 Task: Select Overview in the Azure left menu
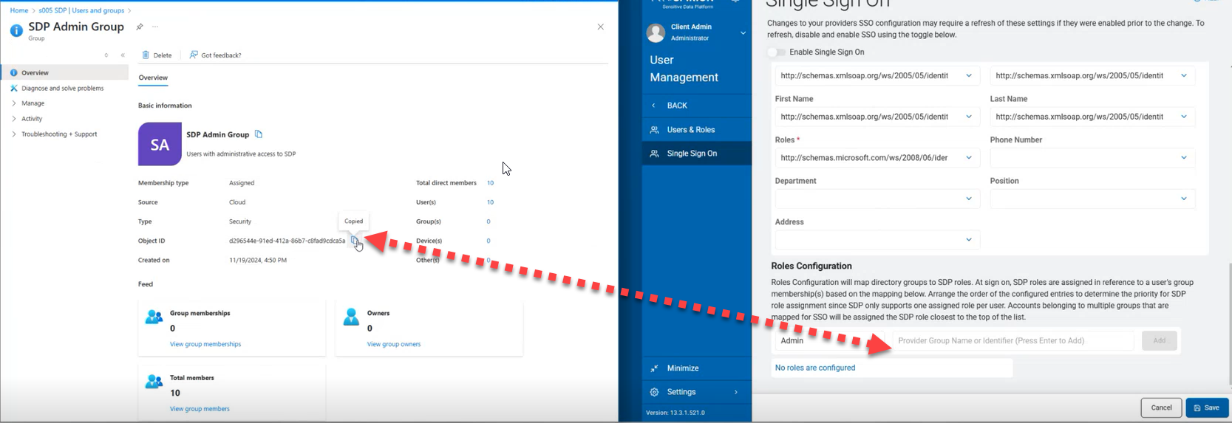(65, 72)
